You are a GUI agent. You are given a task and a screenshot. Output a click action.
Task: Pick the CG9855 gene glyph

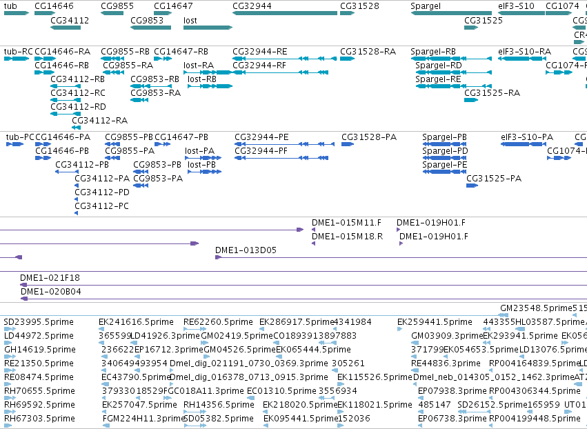click(112, 13)
